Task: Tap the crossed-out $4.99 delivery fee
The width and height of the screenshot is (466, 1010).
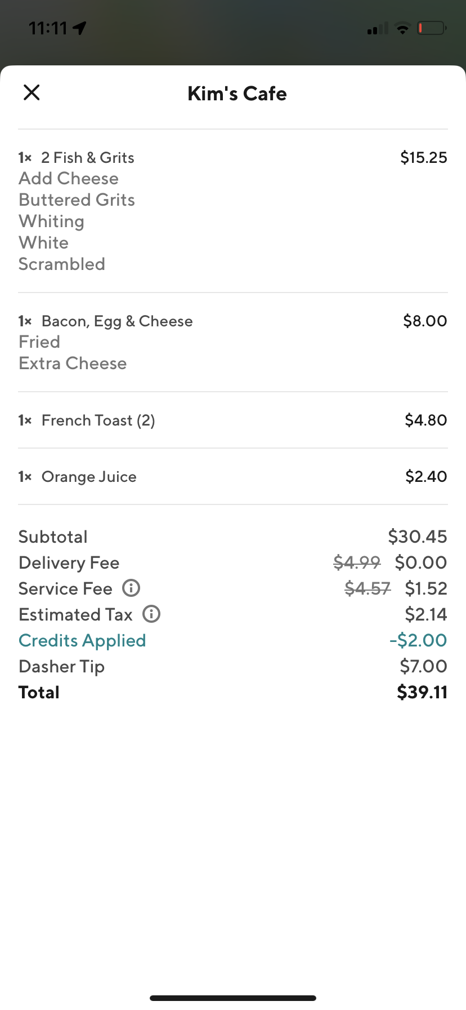Action: click(357, 562)
